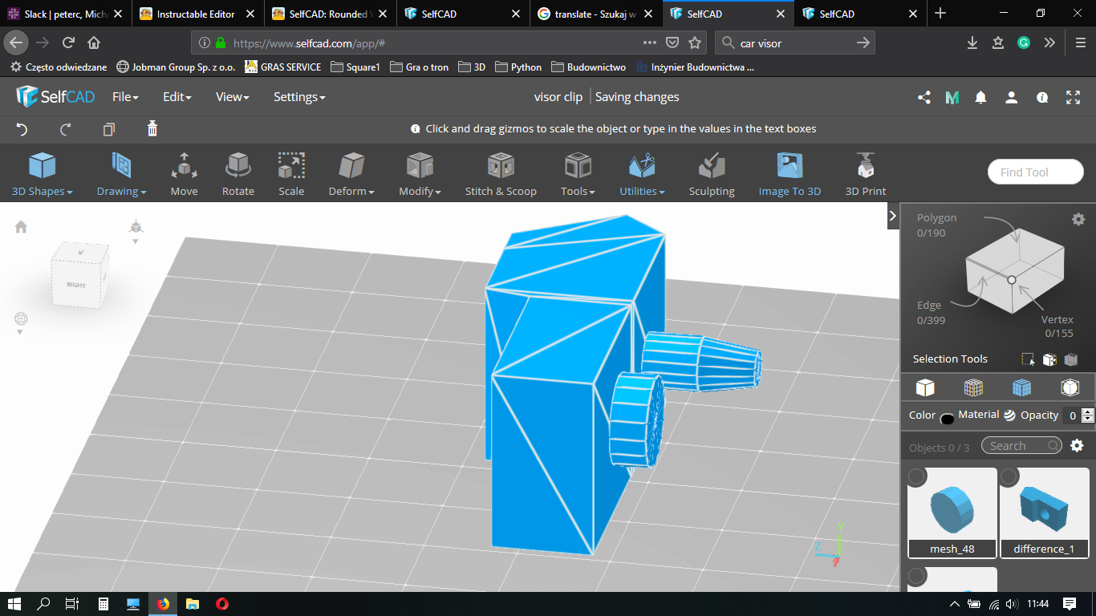Expand the camera view dropdown arrow
This screenshot has height=616, width=1096.
(136, 241)
